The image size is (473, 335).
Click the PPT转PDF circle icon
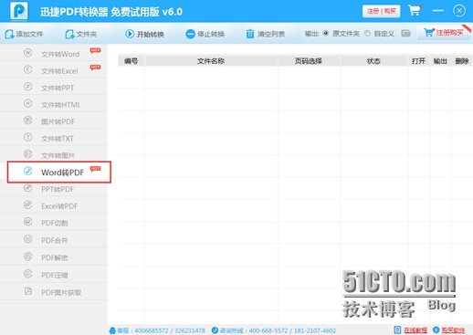(28, 188)
